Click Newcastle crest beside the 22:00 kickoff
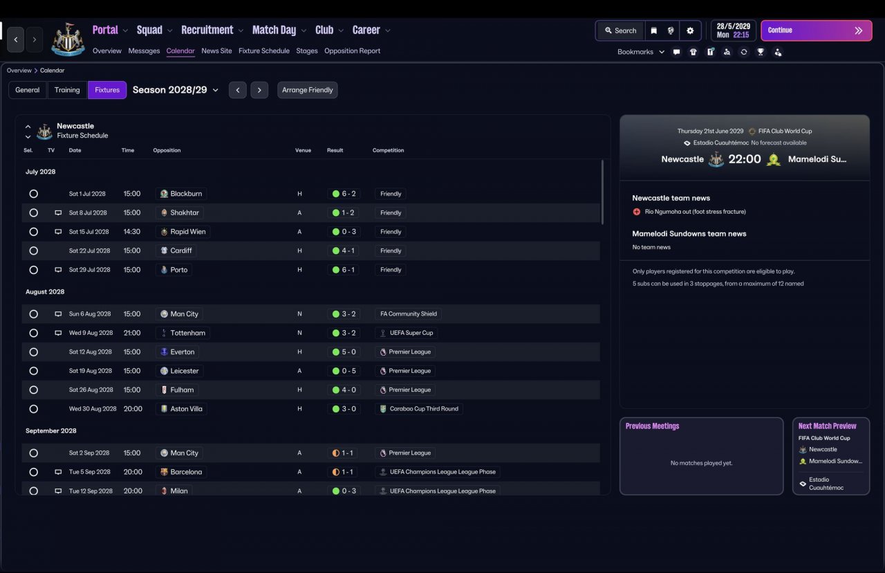 tap(716, 159)
